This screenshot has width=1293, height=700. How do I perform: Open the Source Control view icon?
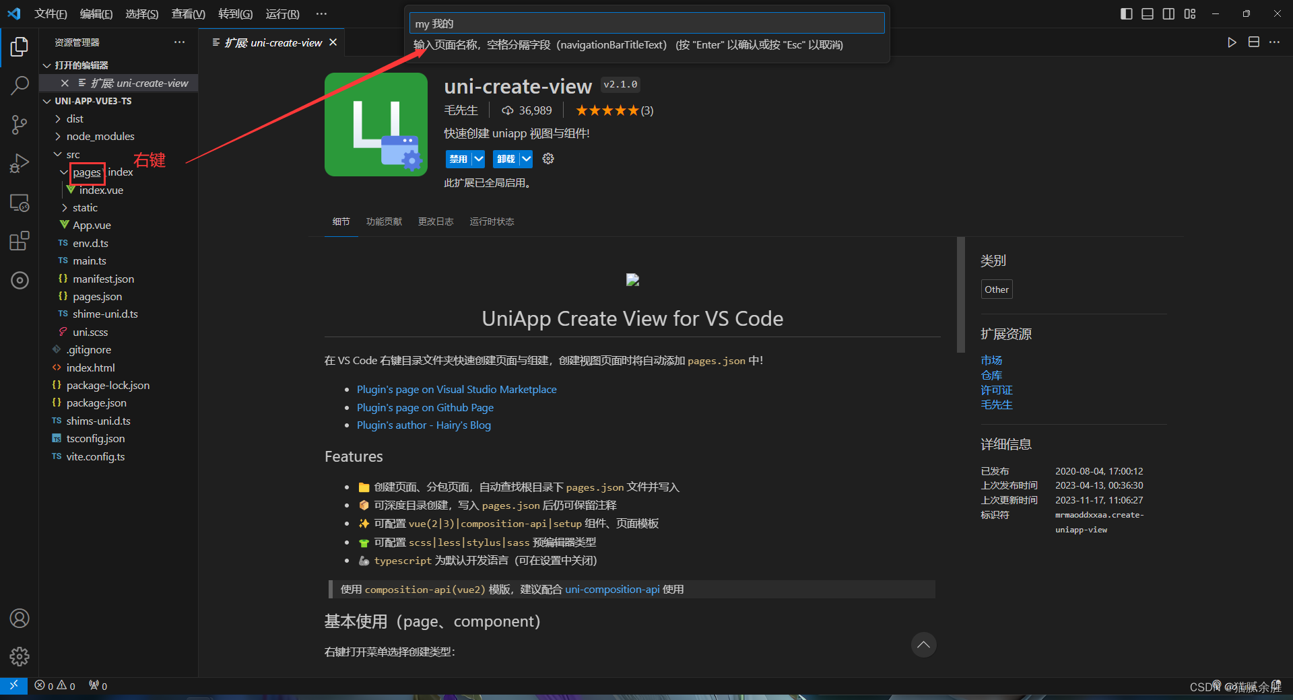pyautogui.click(x=20, y=124)
